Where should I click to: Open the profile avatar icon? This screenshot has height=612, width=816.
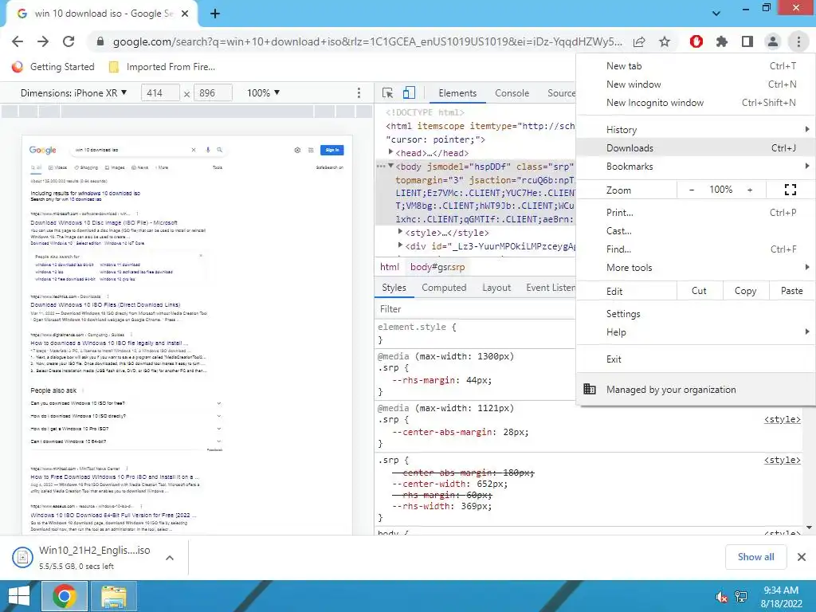[773, 41]
